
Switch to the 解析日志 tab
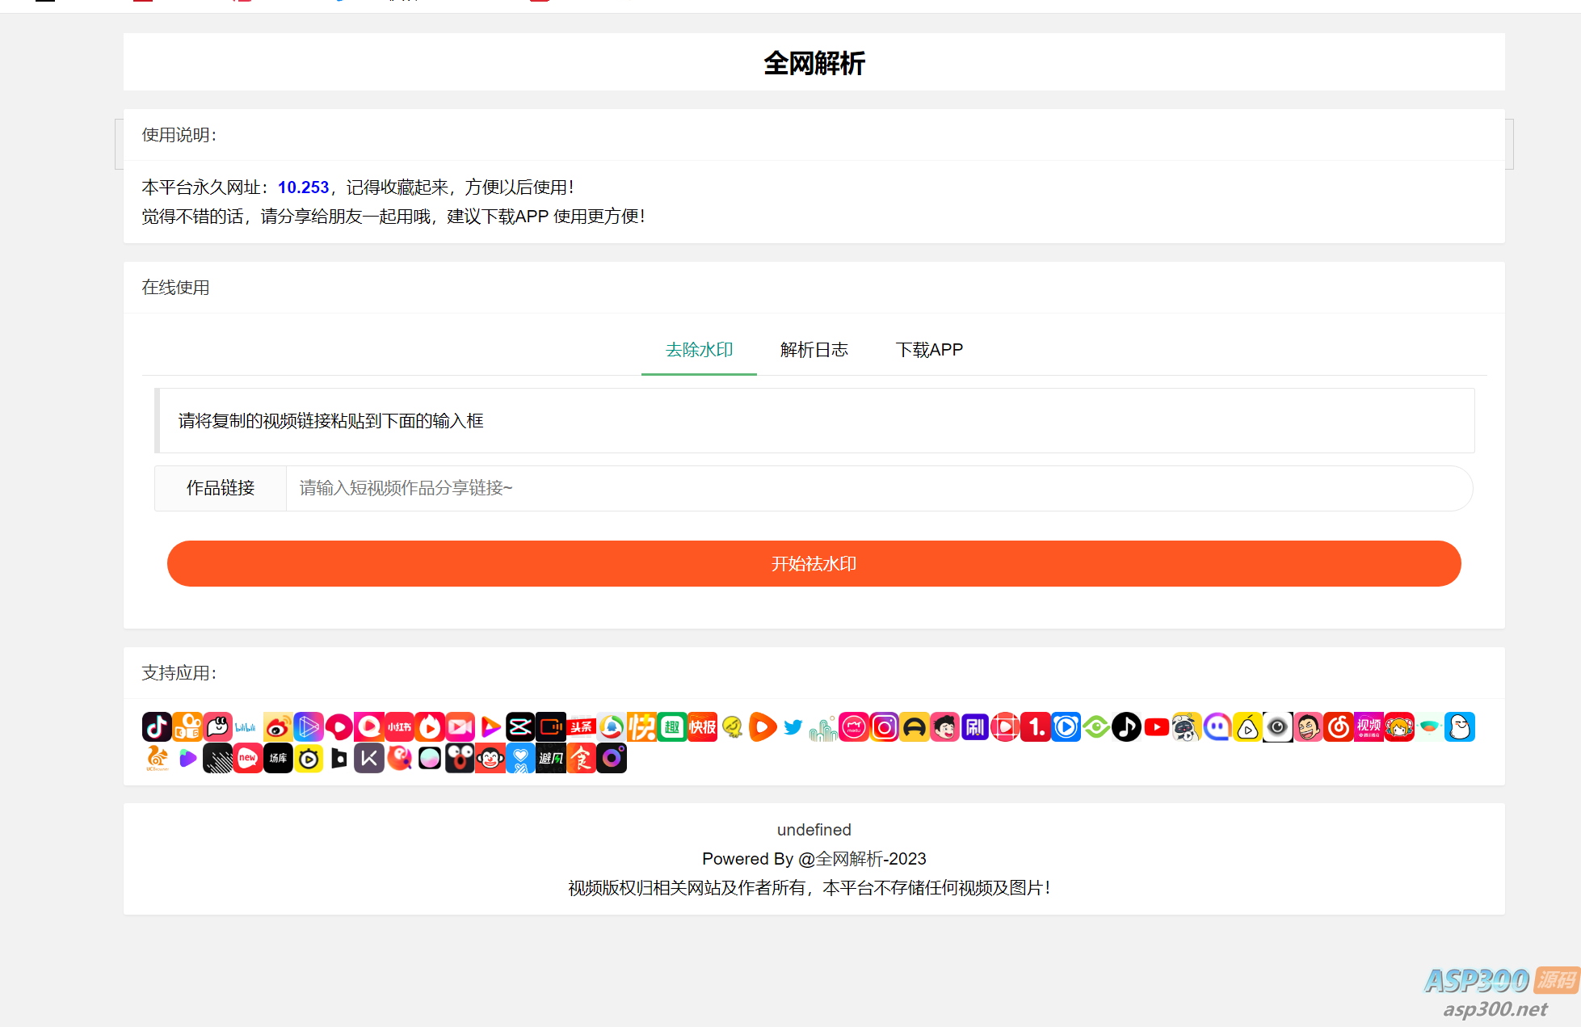click(814, 350)
